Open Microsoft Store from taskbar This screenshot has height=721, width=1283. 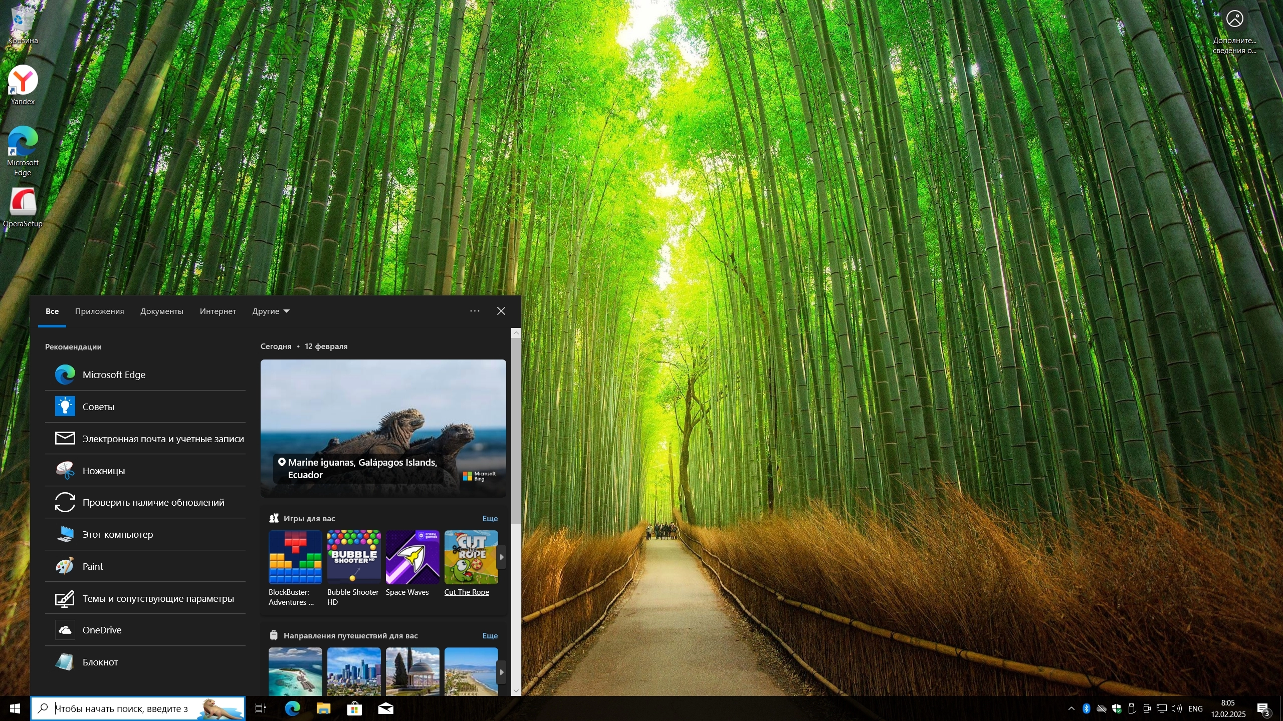354,708
